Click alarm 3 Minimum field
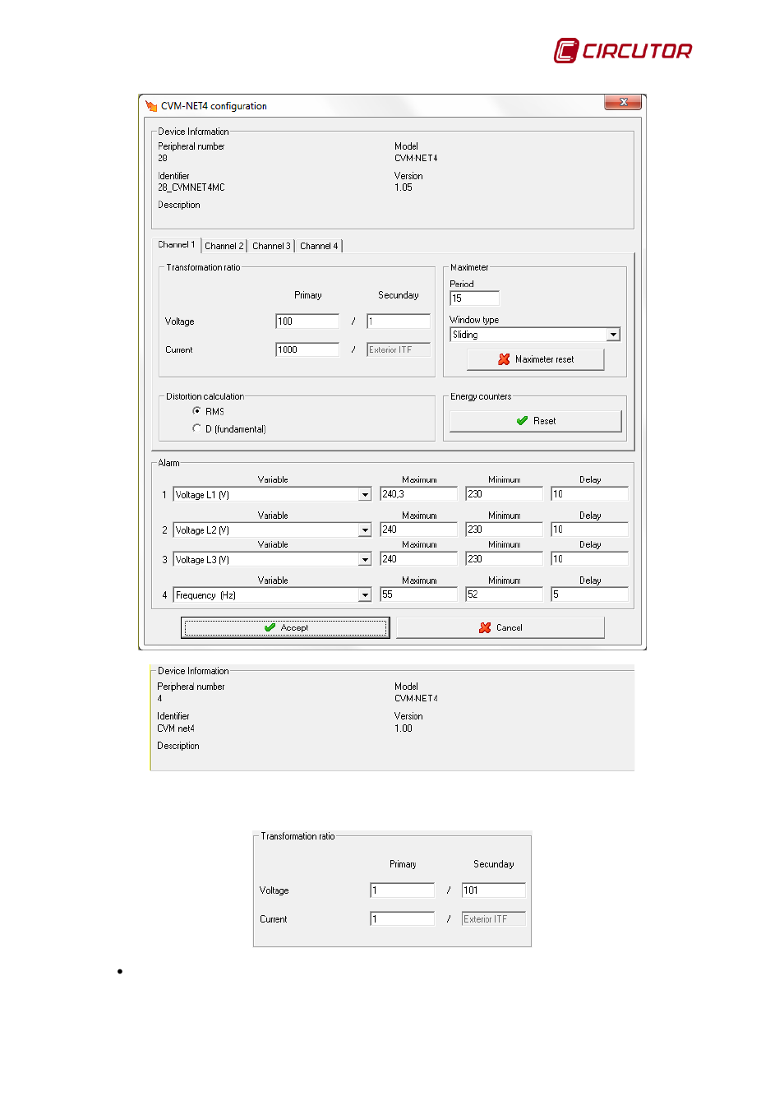This screenshot has height=1110, width=784. click(x=504, y=559)
